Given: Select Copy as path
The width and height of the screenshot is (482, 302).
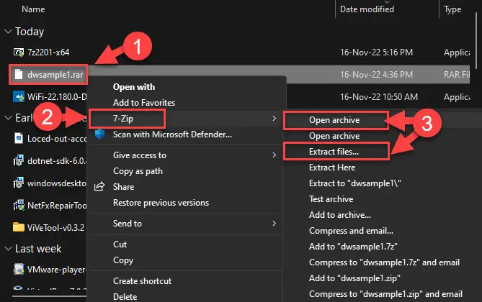Looking at the screenshot, I should (x=138, y=171).
